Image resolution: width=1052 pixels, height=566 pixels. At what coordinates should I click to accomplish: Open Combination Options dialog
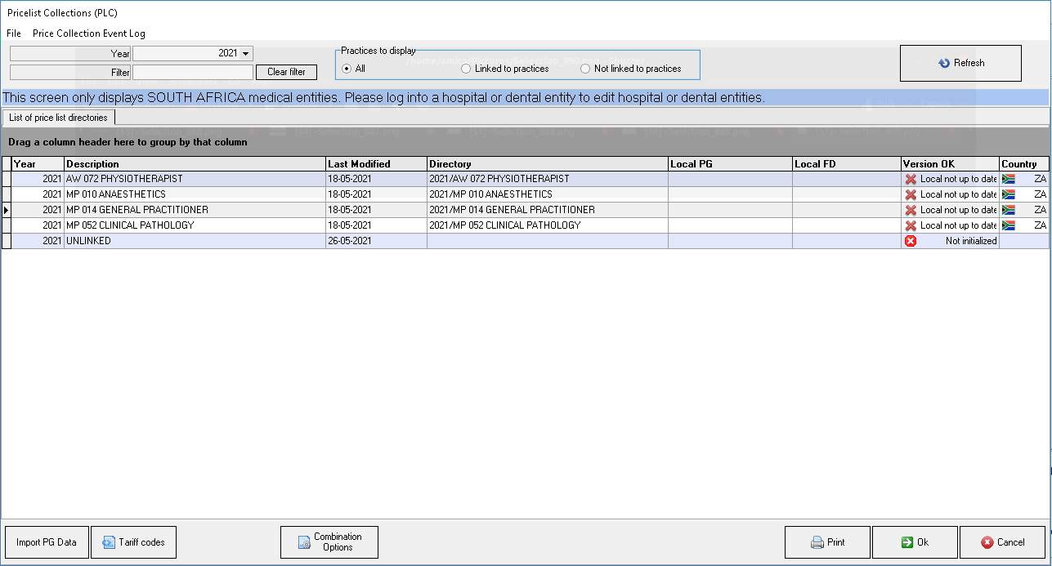coord(329,542)
